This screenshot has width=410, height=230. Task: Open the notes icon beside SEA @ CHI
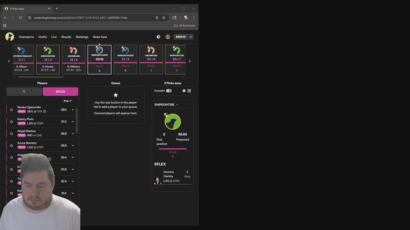(45, 111)
